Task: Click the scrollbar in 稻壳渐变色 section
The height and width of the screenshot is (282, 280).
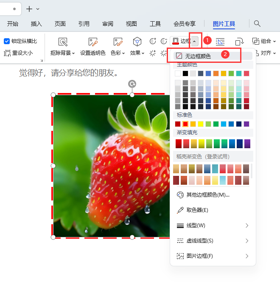Action: point(252,171)
